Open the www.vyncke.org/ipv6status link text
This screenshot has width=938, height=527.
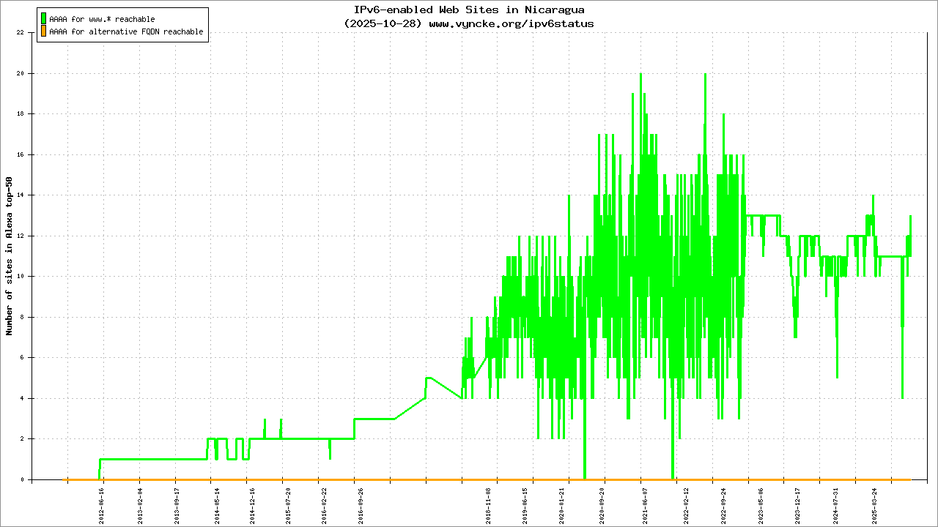click(511, 23)
